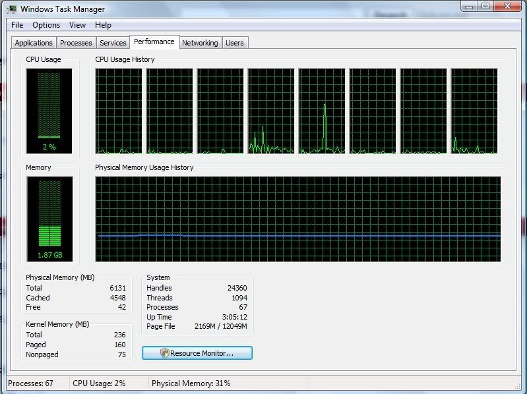527x394 pixels.
Task: Open the File menu
Action: click(x=17, y=25)
